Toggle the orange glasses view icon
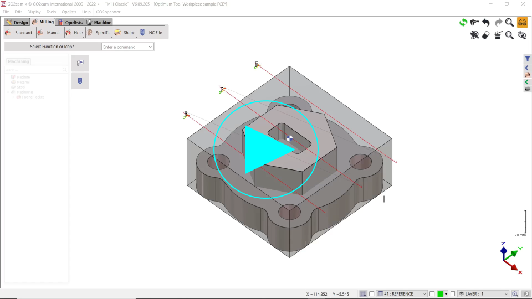Screen dimensions: 532x299 click(x=522, y=23)
